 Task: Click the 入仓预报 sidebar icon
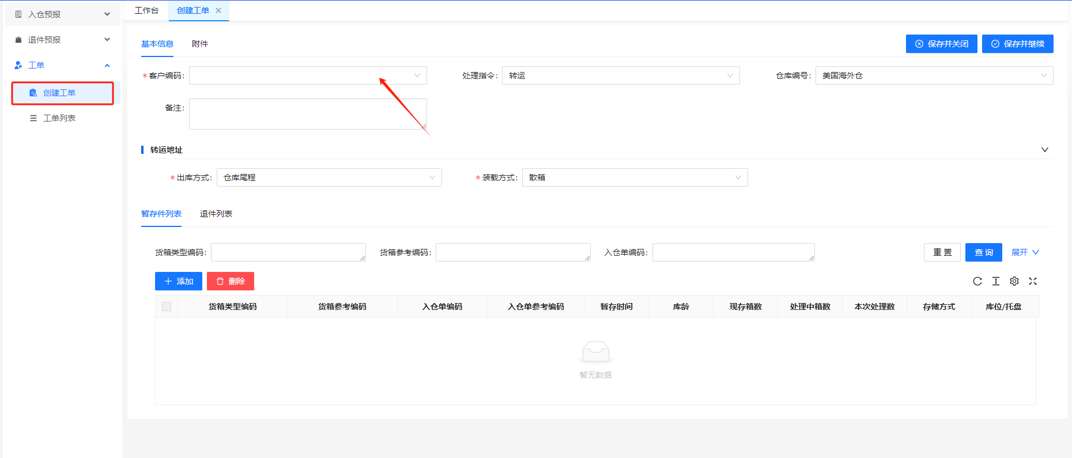(x=18, y=14)
